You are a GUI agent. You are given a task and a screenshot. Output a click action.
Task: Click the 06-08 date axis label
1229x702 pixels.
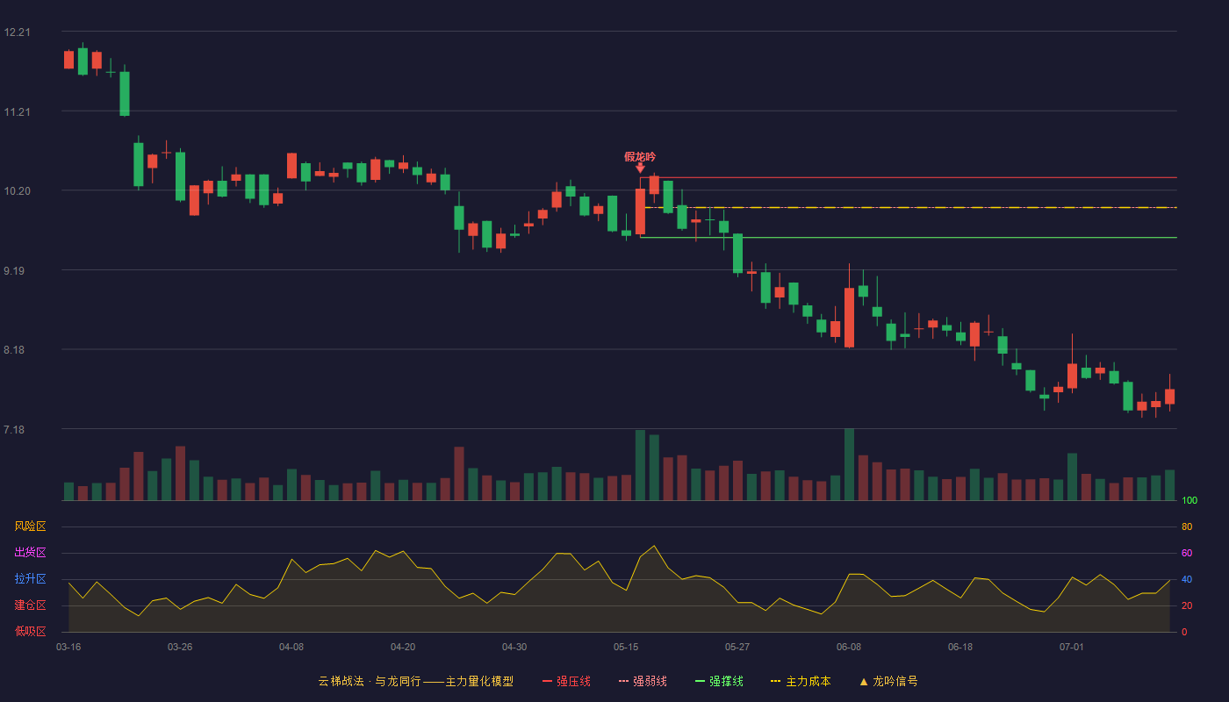[x=849, y=647]
